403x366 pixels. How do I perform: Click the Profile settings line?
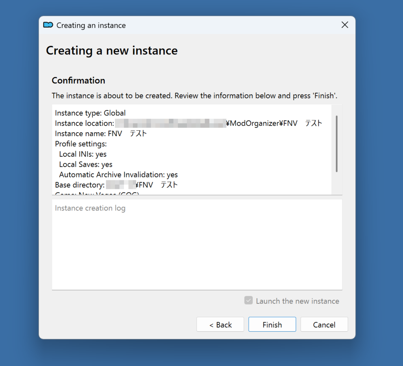coord(81,144)
